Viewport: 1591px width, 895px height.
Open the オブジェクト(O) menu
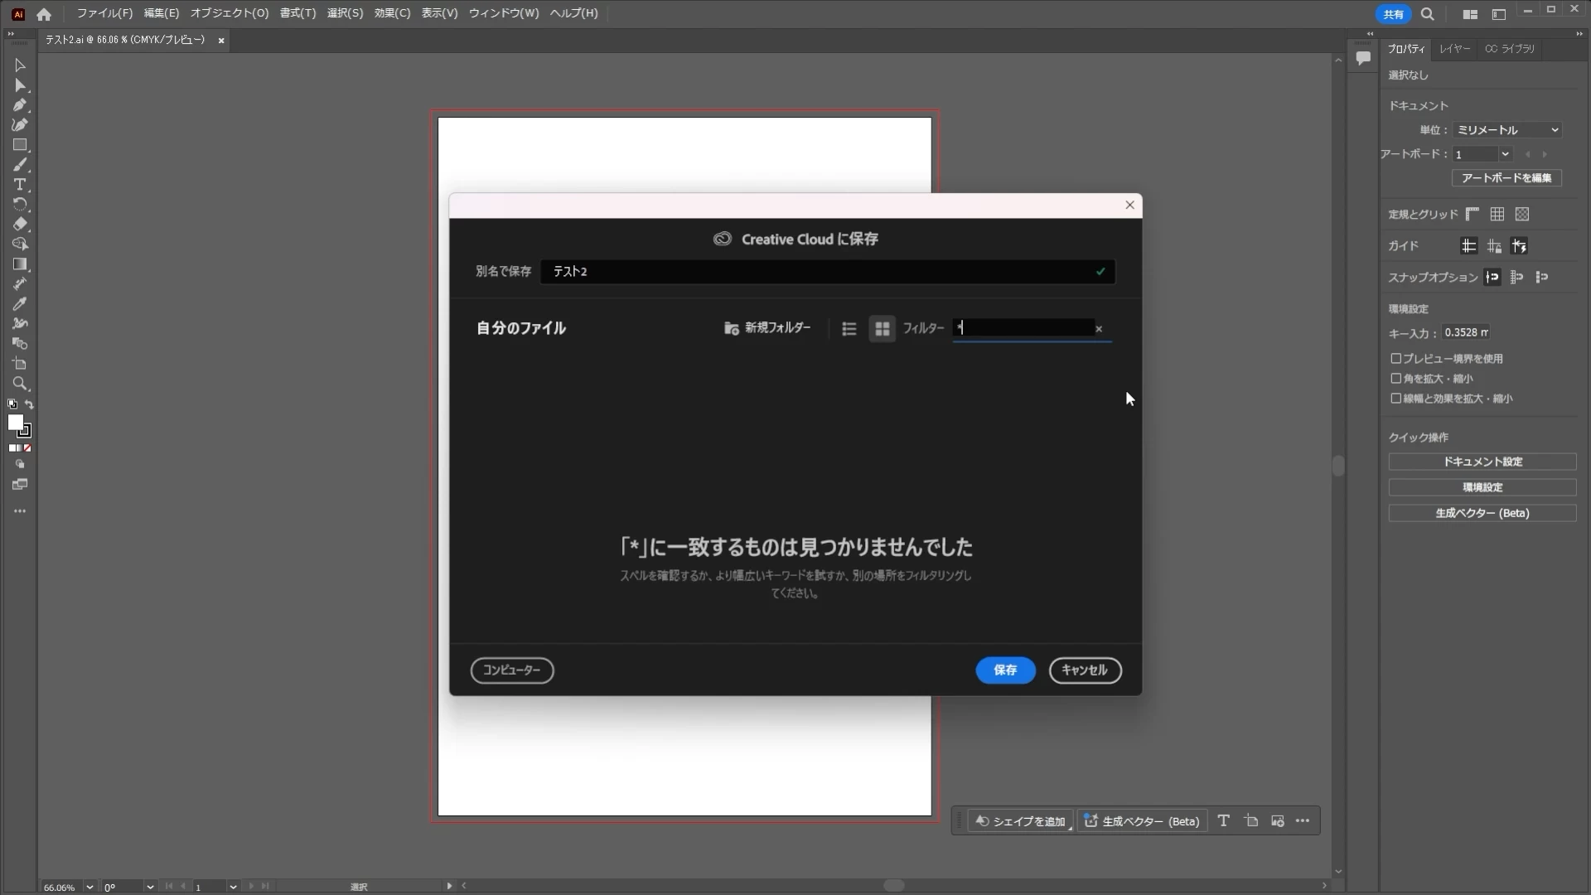tap(230, 13)
